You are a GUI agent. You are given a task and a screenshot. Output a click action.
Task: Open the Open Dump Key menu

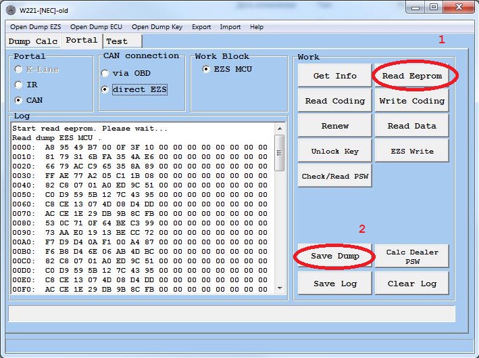point(157,27)
